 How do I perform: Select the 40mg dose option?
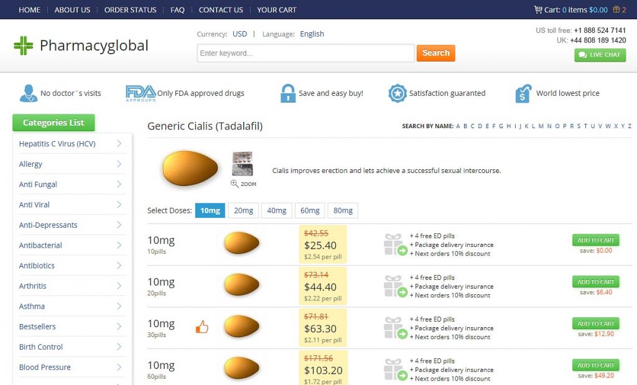(x=277, y=210)
